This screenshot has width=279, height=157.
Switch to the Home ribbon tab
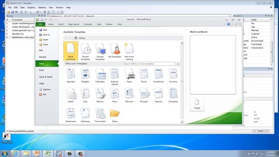click(51, 24)
